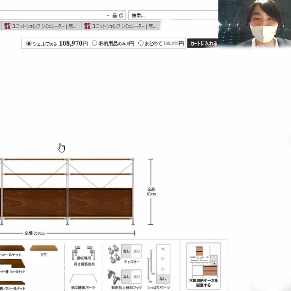Set キャスター toggle to あり
This screenshot has height=291, width=291.
pos(137,251)
